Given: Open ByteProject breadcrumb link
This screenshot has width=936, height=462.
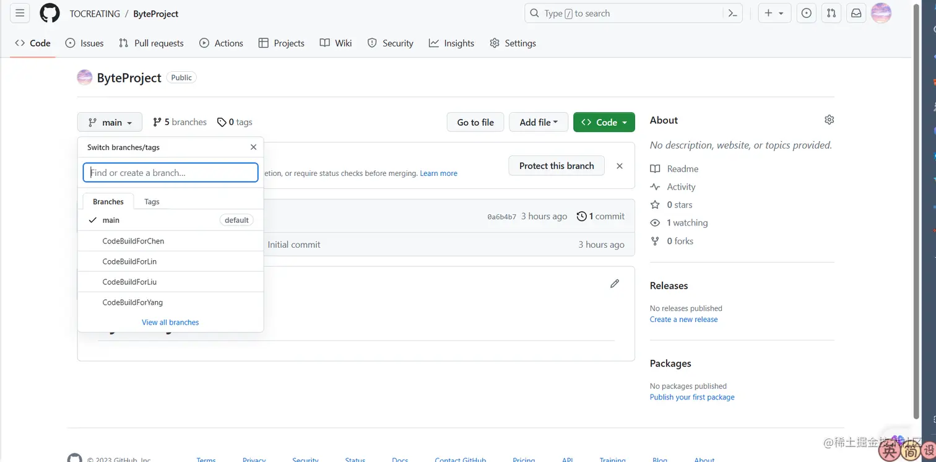Looking at the screenshot, I should coord(155,14).
